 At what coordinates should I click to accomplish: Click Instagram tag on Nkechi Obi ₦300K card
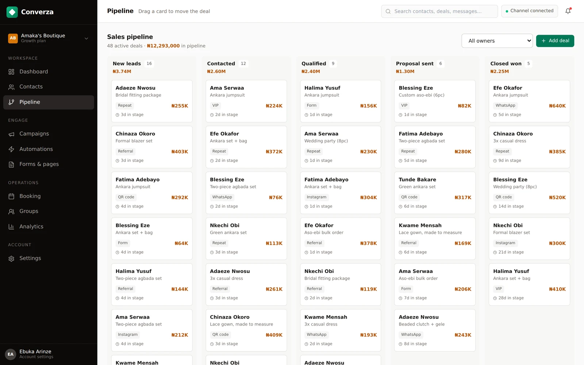(505, 243)
